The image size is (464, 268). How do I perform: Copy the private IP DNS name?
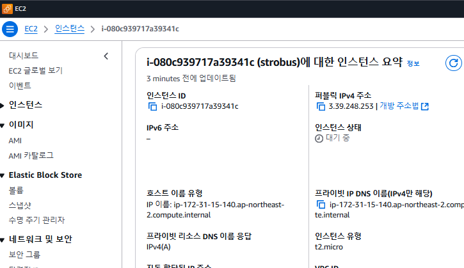click(x=321, y=205)
